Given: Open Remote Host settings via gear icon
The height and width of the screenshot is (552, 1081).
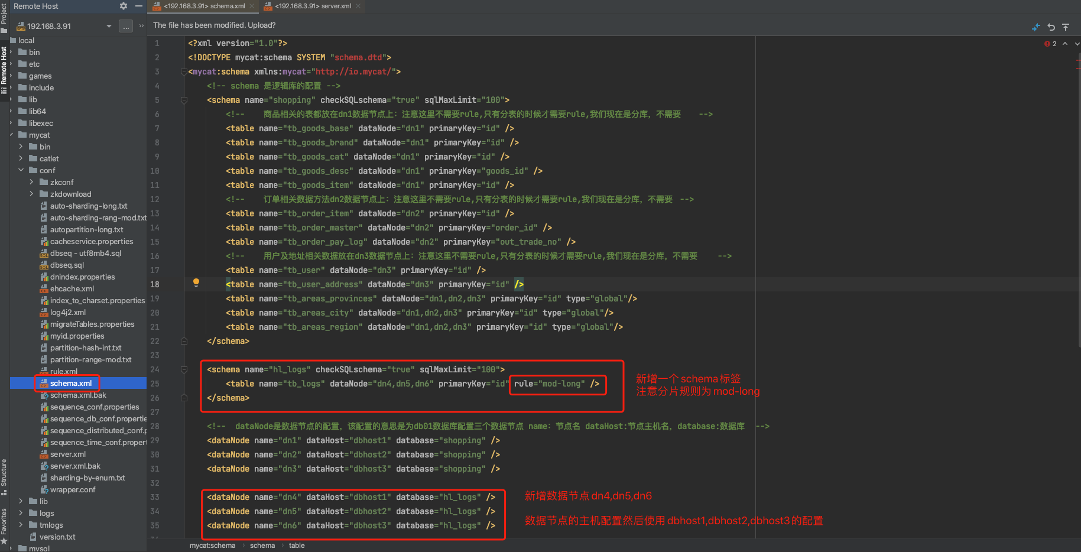Looking at the screenshot, I should (123, 6).
